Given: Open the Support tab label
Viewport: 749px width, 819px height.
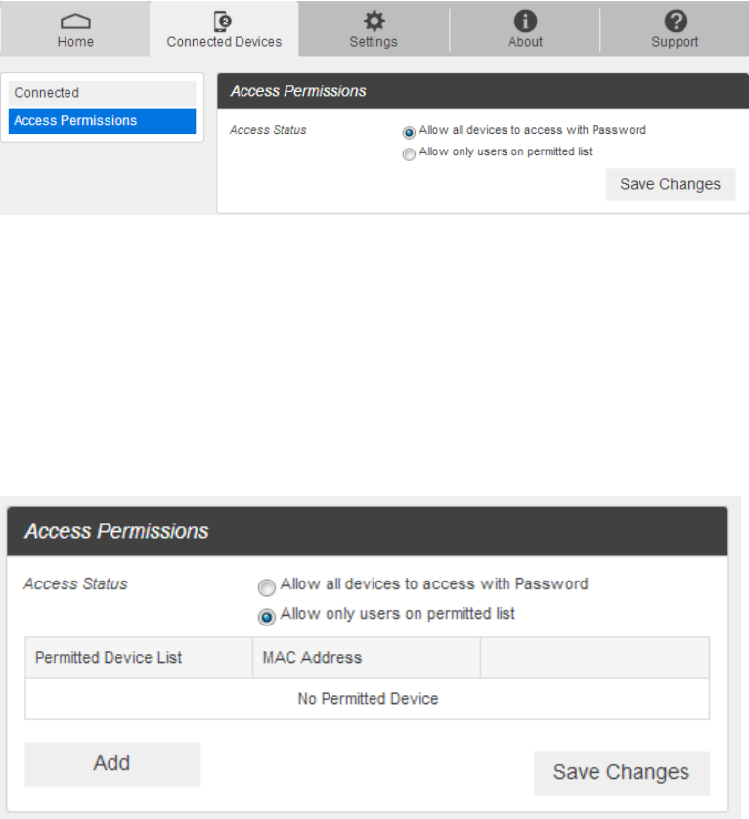Looking at the screenshot, I should (675, 42).
